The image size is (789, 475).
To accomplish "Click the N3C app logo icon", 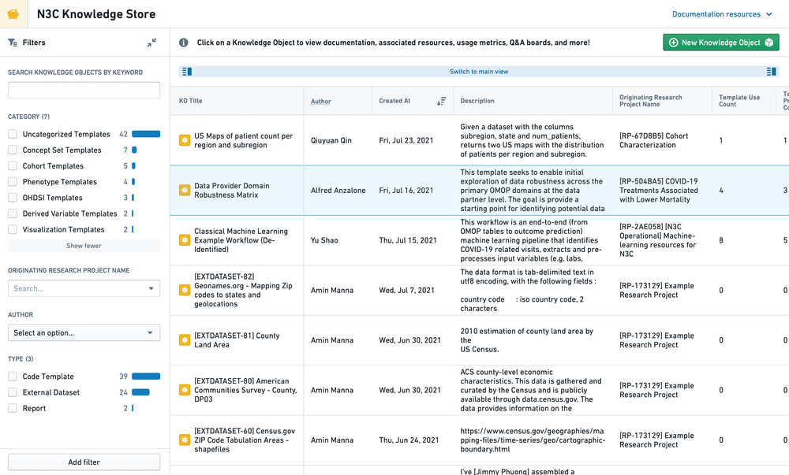I will (x=13, y=14).
